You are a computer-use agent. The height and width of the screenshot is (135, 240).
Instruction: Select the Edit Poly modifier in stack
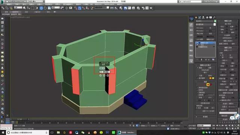pyautogui.click(x=205, y=43)
